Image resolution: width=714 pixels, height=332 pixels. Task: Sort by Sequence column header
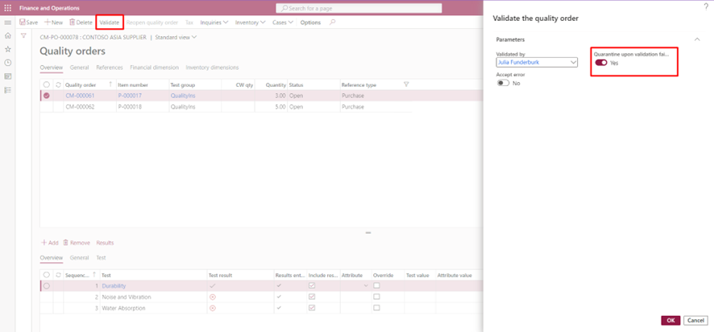(x=77, y=275)
